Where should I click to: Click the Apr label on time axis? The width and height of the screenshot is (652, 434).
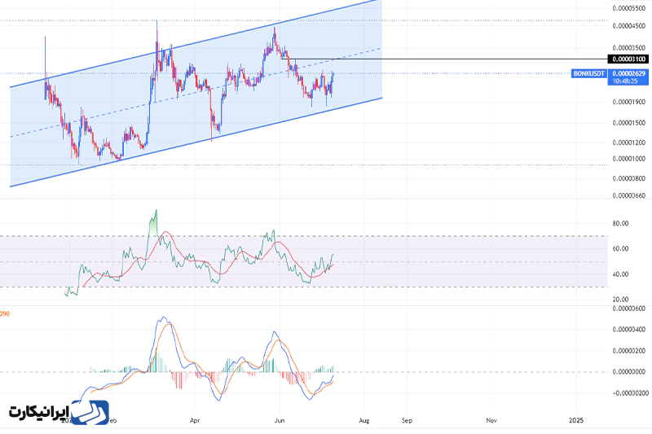195,421
